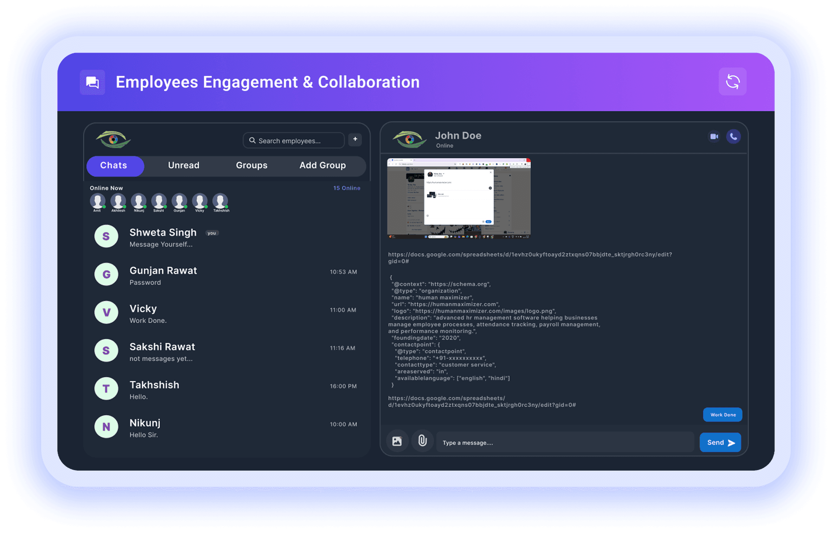This screenshot has width=832, height=533.
Task: Click the plus icon to start new chat
Action: (x=355, y=139)
